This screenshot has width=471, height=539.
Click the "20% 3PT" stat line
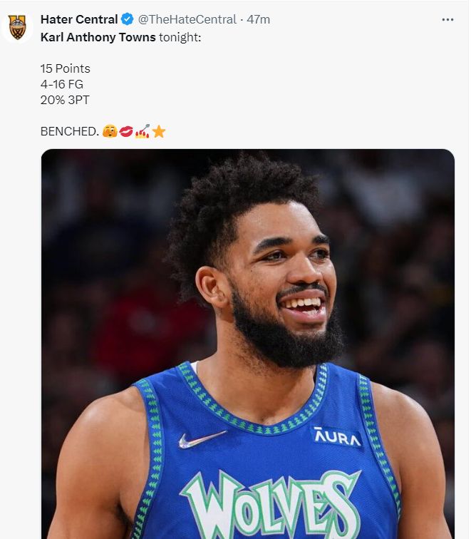click(65, 100)
